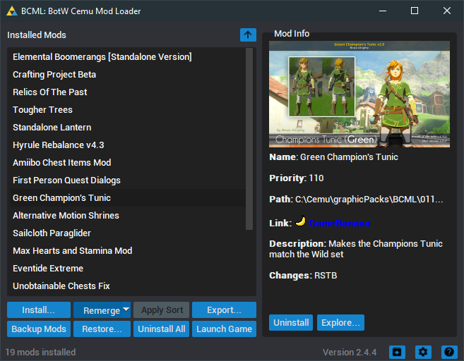Click the 19 mods installed status text
The image size is (464, 361).
coord(40,352)
